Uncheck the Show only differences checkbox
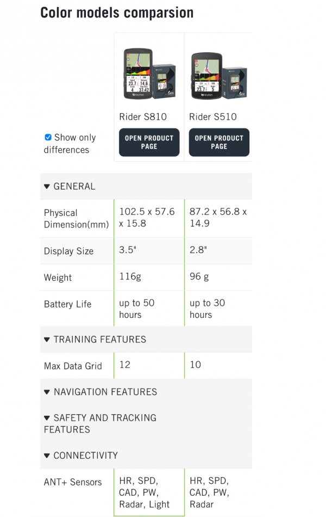 (48, 137)
